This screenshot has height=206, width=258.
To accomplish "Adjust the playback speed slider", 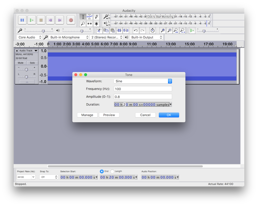I will (204, 31).
